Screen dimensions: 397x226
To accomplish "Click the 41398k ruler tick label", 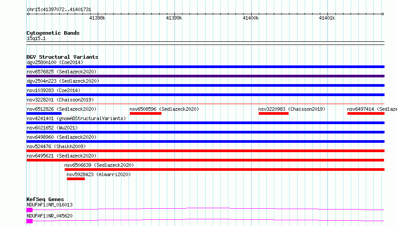I will coord(97,18).
